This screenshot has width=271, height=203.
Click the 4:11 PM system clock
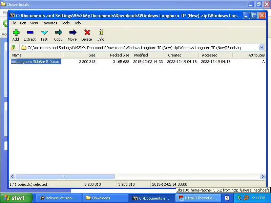258,198
